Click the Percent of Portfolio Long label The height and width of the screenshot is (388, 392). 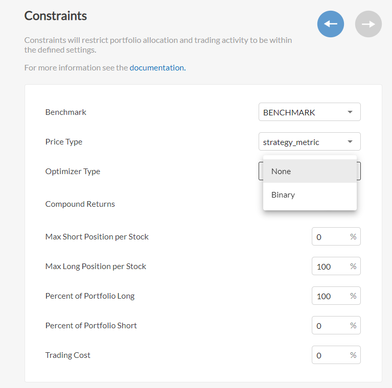90,296
